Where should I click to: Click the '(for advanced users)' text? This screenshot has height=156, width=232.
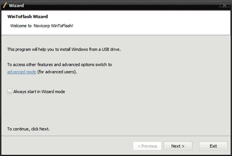(x=57, y=72)
